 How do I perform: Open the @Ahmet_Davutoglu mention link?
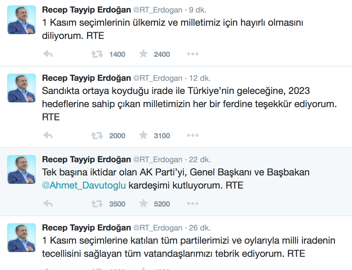pos(84,185)
